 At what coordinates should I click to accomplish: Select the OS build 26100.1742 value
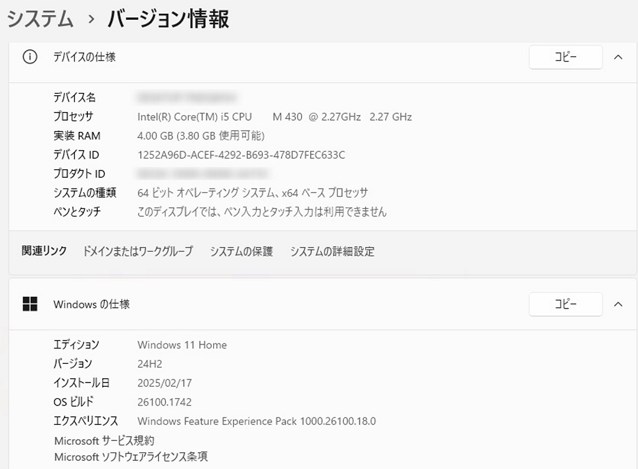164,402
